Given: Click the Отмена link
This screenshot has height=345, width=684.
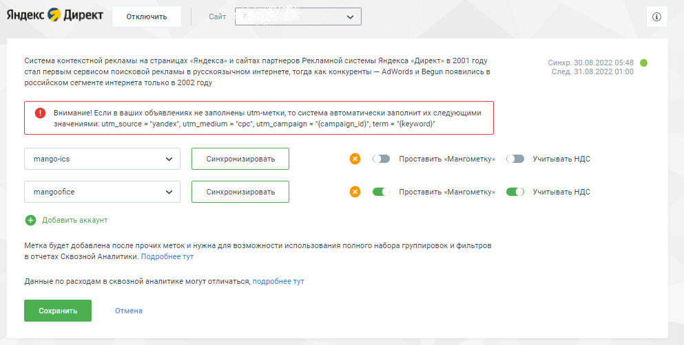Looking at the screenshot, I should click(x=129, y=311).
